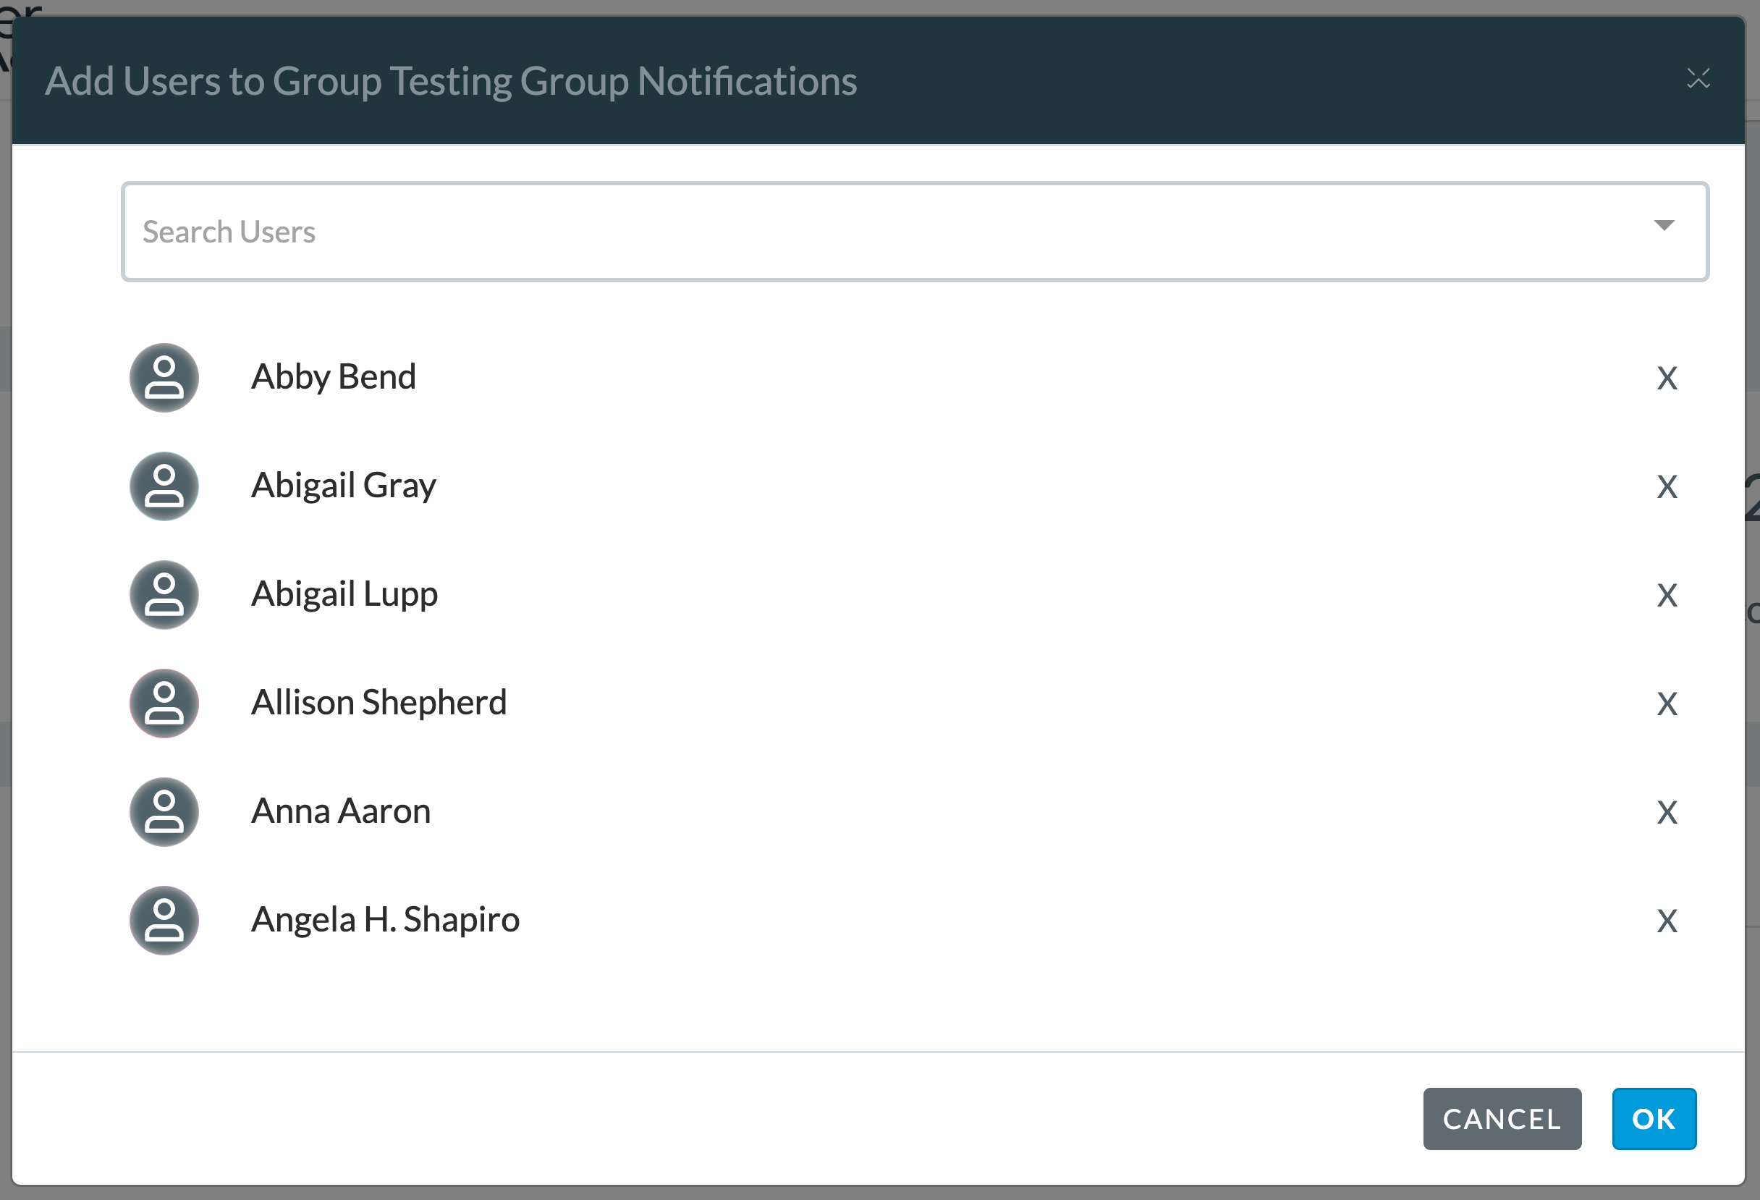Viewport: 1760px width, 1200px height.
Task: Expand the Search Users dropdown arrow
Action: click(x=1664, y=225)
